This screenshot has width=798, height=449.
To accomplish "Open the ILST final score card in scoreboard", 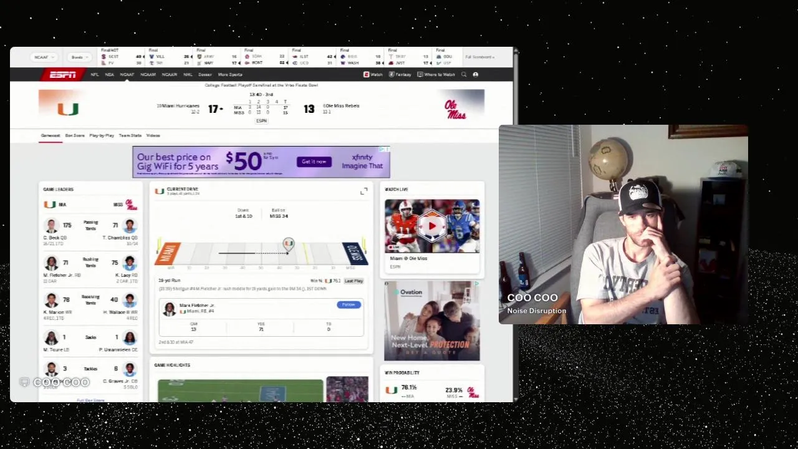I will [x=314, y=57].
